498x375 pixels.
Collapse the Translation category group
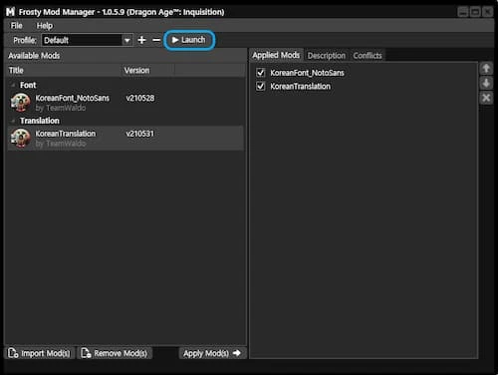pos(13,121)
